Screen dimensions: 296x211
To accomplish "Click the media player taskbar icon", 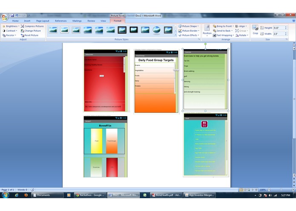I will tap(69, 195).
